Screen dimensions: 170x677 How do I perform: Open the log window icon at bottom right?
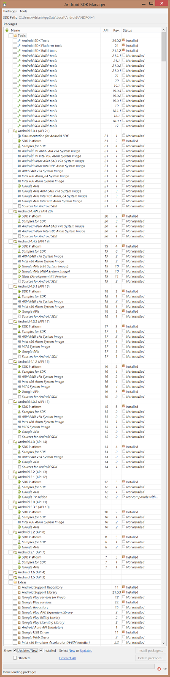click(x=165, y=669)
